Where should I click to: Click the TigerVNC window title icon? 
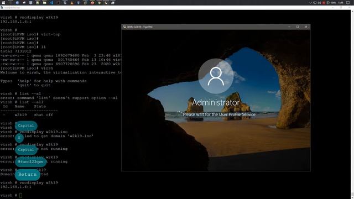(x=124, y=27)
